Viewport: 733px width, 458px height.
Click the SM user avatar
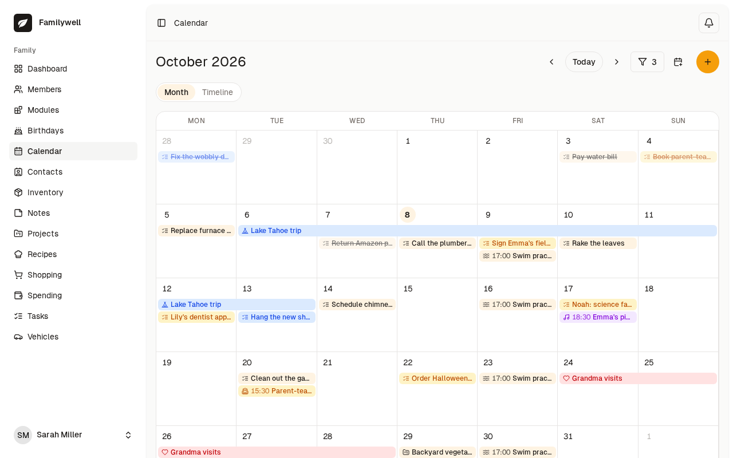[x=23, y=435]
